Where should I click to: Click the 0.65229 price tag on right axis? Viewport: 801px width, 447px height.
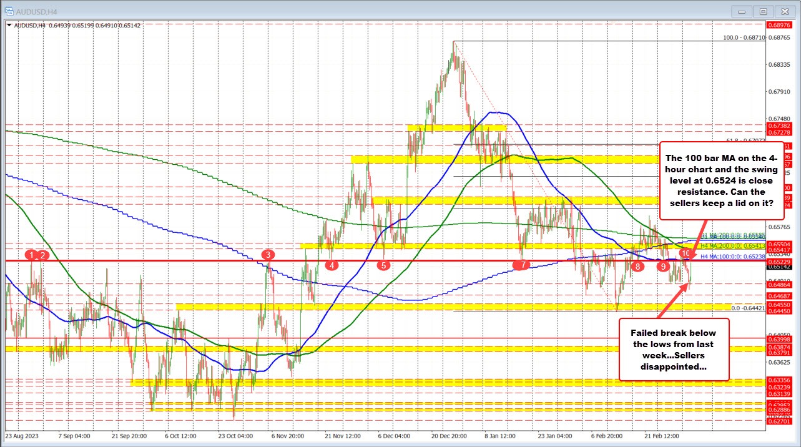point(780,261)
